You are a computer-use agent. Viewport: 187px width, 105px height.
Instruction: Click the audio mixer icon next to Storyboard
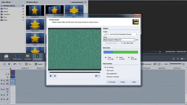155,64
